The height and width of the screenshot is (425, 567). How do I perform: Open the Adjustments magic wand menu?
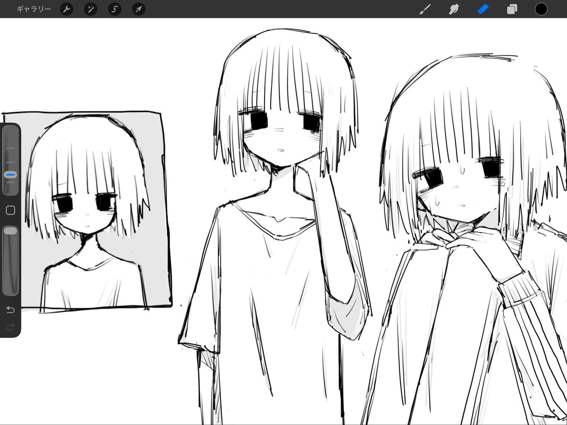(91, 9)
